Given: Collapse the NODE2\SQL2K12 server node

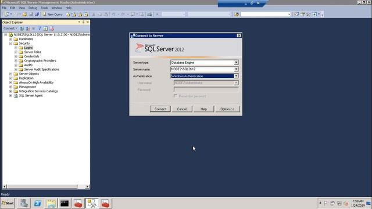Looking at the screenshot, I should pos(5,35).
